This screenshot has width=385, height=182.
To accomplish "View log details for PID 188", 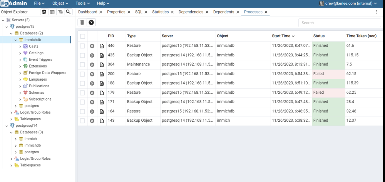I will click(102, 83).
